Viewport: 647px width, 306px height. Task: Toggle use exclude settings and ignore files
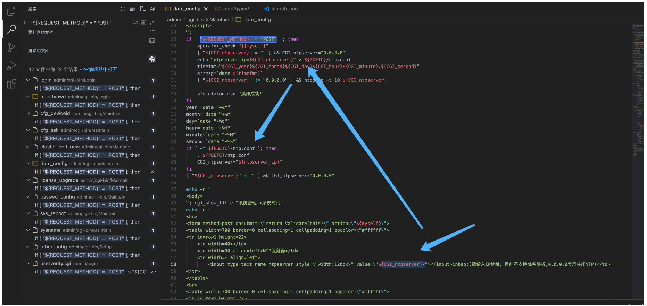click(152, 59)
